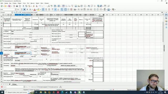Apply the red font color swatch
The height and width of the screenshot is (94, 168).
tap(35, 10)
